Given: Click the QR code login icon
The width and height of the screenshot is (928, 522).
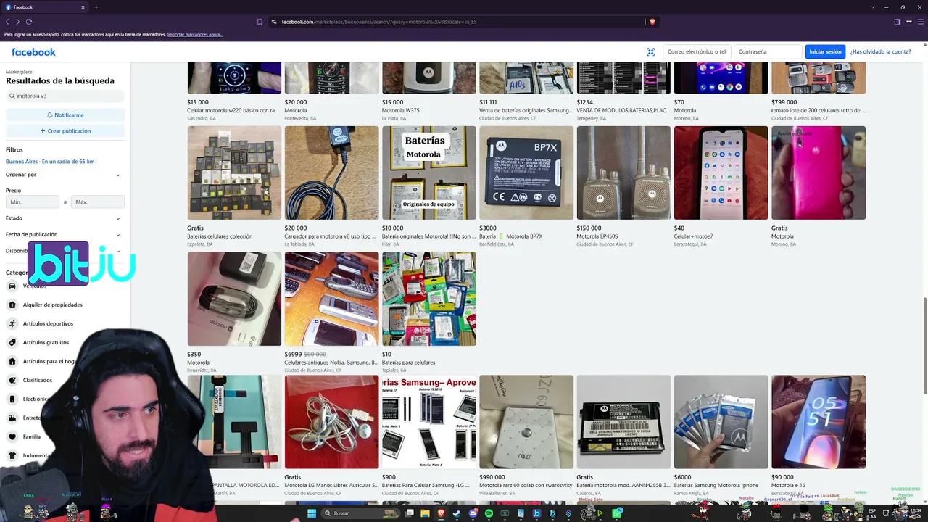Looking at the screenshot, I should click(x=651, y=51).
